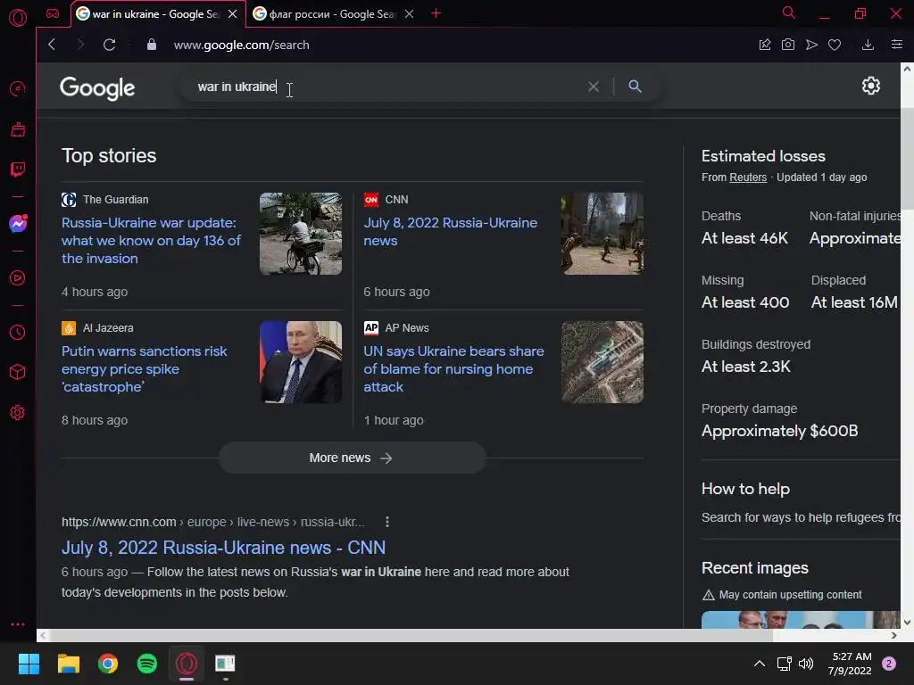The height and width of the screenshot is (685, 914).
Task: Open Extensions cube icon in sidebar
Action: [18, 372]
